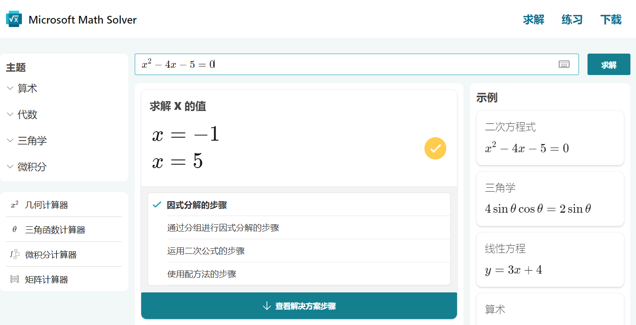Click the integral icon beside 微积分计算器

tap(15, 254)
